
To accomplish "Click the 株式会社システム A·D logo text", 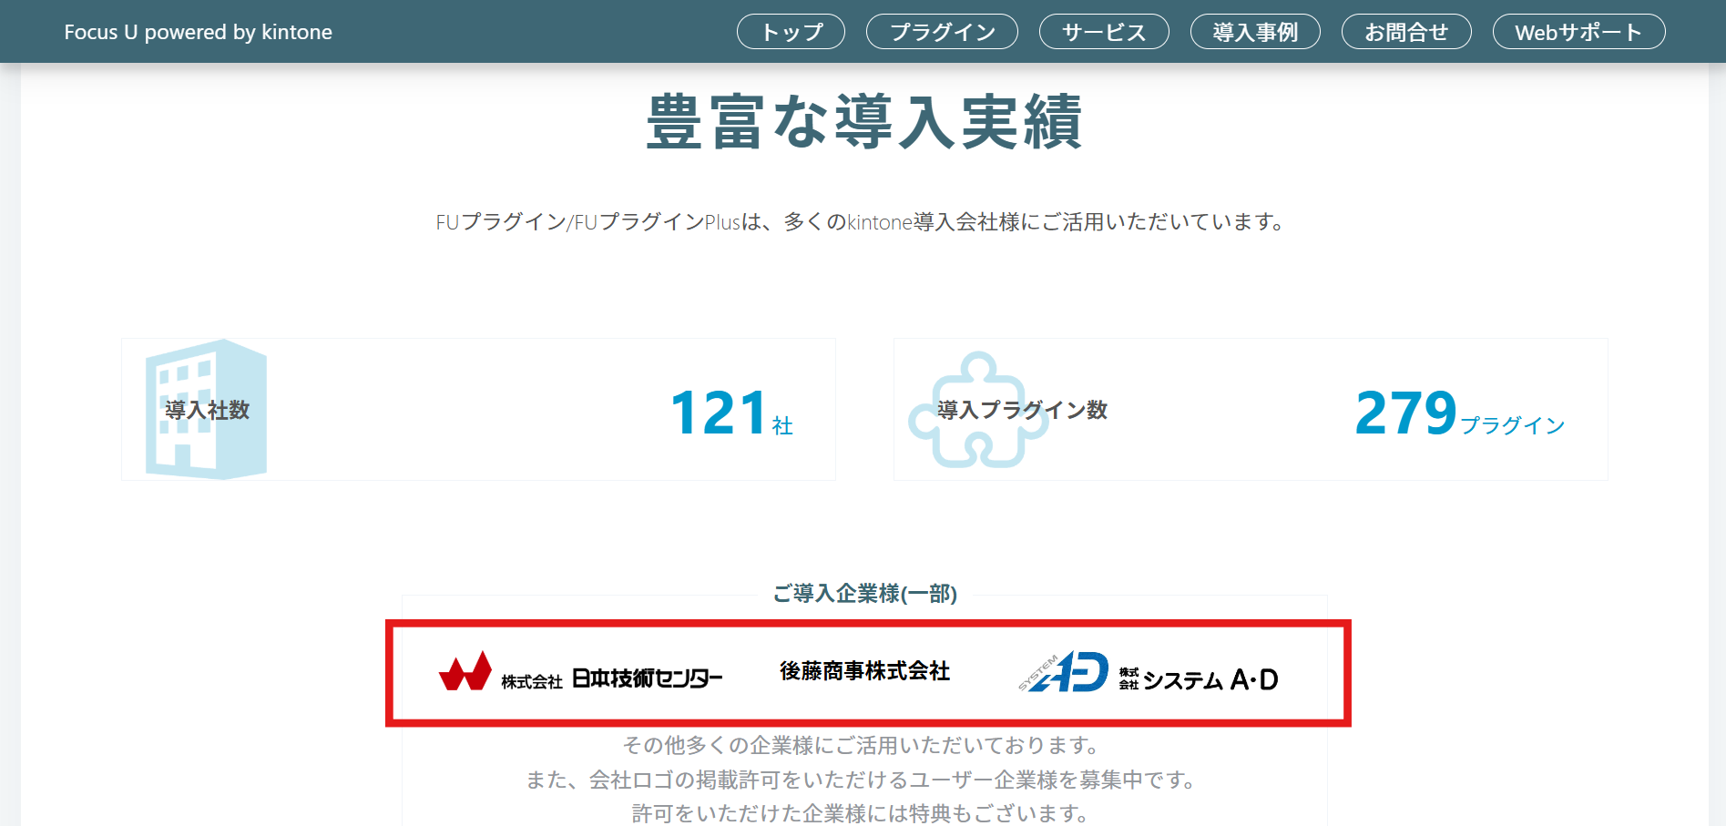I will pyautogui.click(x=1199, y=679).
